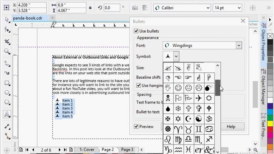This screenshot has width=274, height=154.
Task: Choose the Star of David symbol
Action: 178,119
